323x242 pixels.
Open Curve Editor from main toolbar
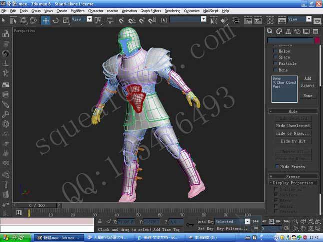pyautogui.click(x=248, y=20)
